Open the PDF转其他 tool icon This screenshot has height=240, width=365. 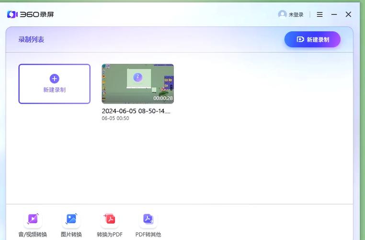[x=148, y=219]
